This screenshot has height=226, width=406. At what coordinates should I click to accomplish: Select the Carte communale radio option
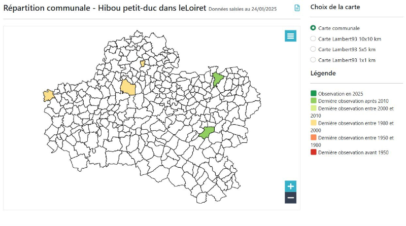coord(313,28)
